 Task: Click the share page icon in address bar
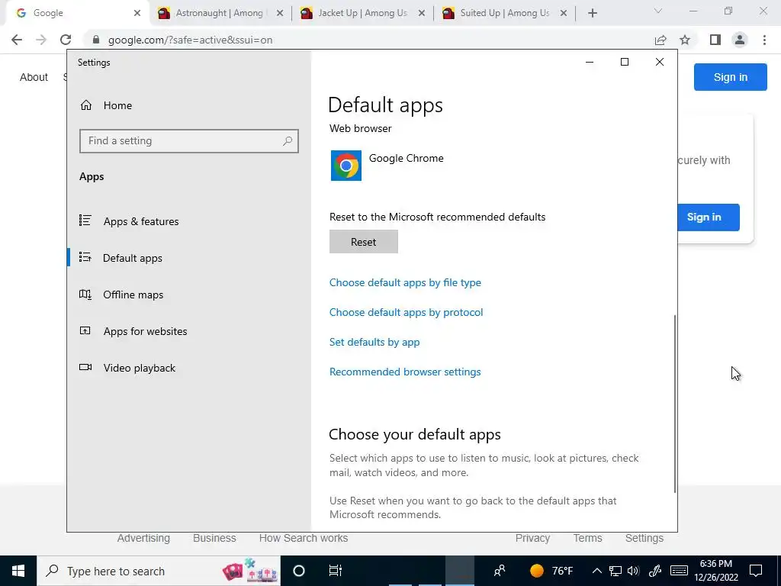660,40
